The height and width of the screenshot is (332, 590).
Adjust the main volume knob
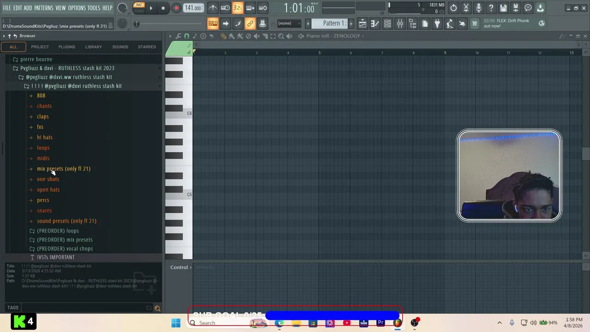(122, 8)
